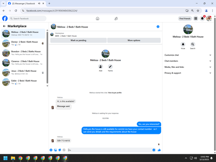Screen dimensions: 216x162
Task: Click the 509-713-6418 message bubble
Action: [x=64, y=140]
